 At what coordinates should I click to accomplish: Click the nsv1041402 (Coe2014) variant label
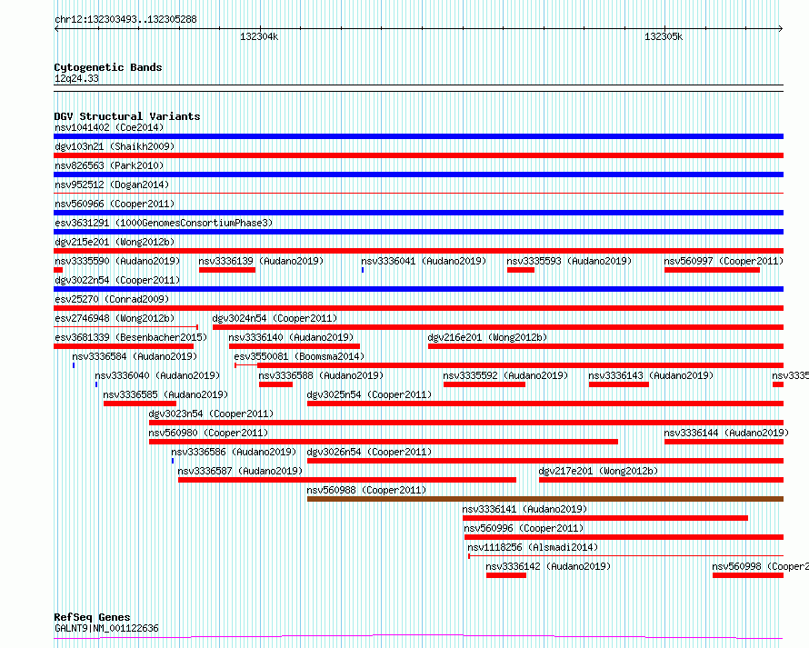109,127
